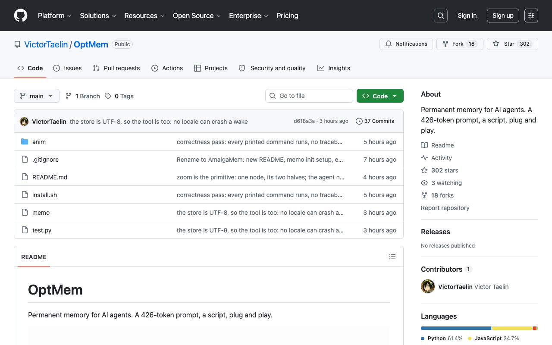This screenshot has width=552, height=345.
Task: Click the repository icon beside VictorTaelin
Action: [17, 44]
